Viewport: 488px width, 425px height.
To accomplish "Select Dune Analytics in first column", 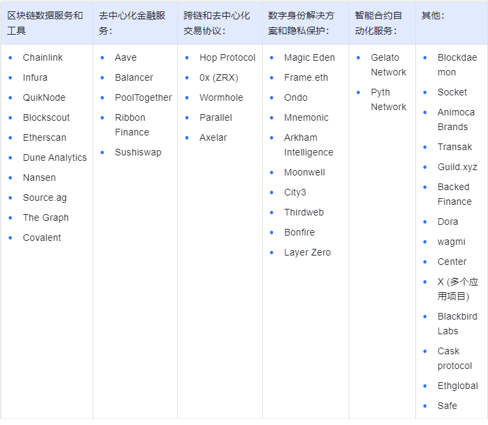I will [55, 157].
